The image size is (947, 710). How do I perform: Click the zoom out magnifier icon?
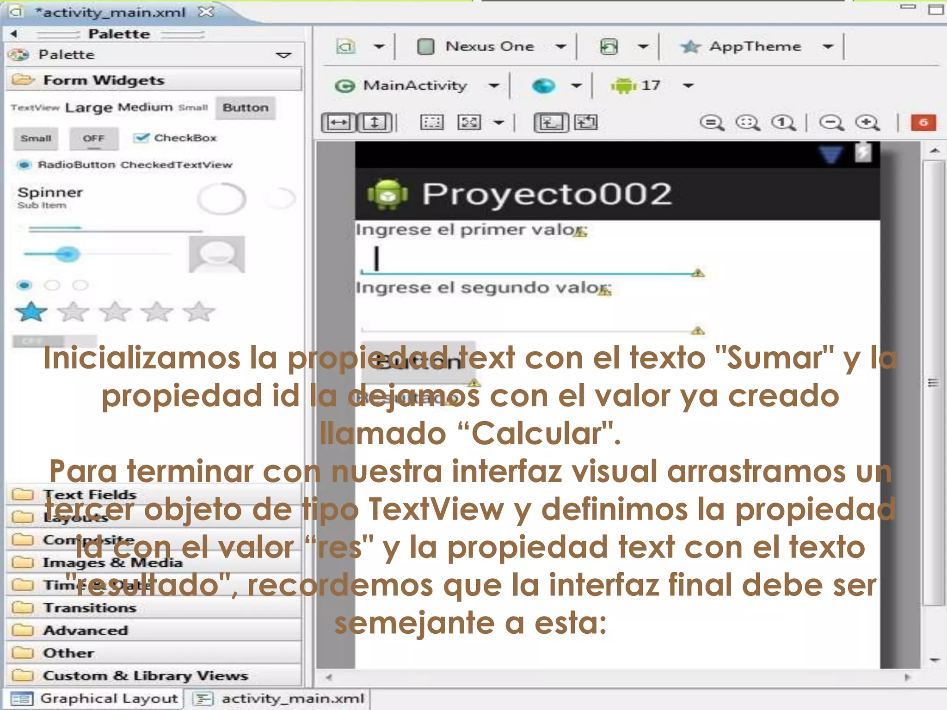tap(831, 123)
